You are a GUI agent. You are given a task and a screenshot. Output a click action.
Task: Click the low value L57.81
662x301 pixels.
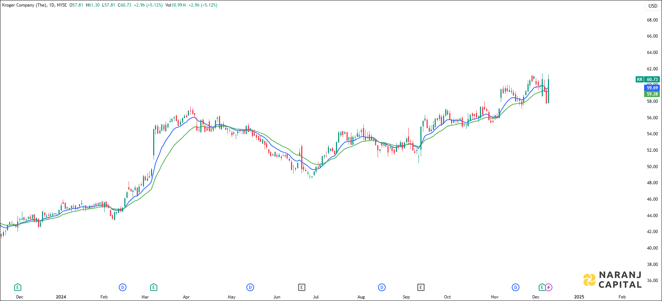(x=109, y=5)
